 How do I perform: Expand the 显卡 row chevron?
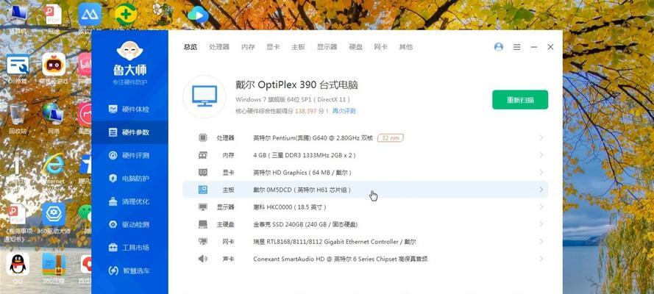click(x=541, y=173)
